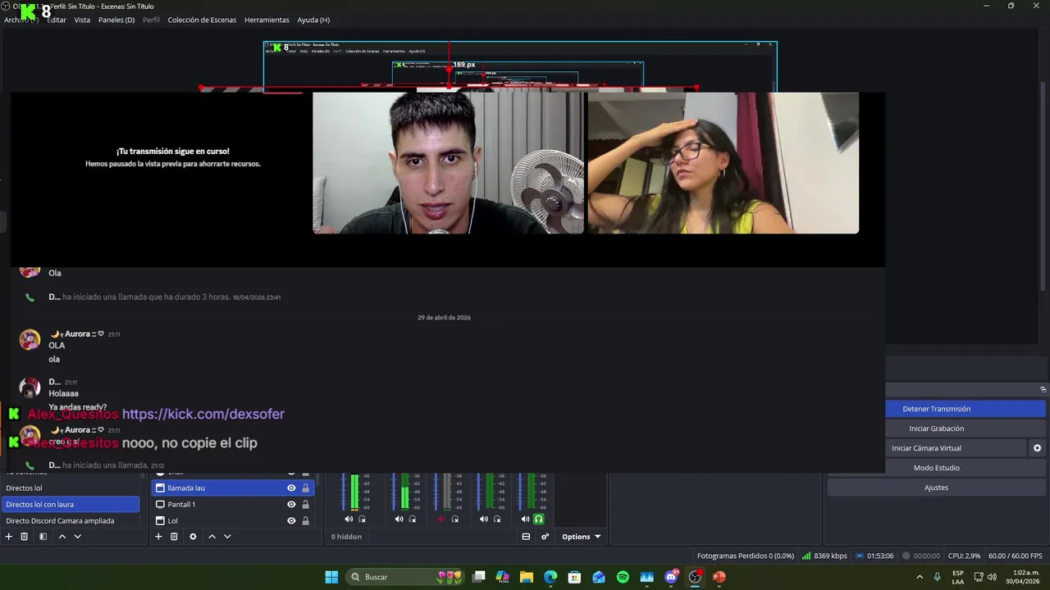Viewport: 1050px width, 590px height.
Task: Open File Explorer from the taskbar
Action: click(527, 577)
